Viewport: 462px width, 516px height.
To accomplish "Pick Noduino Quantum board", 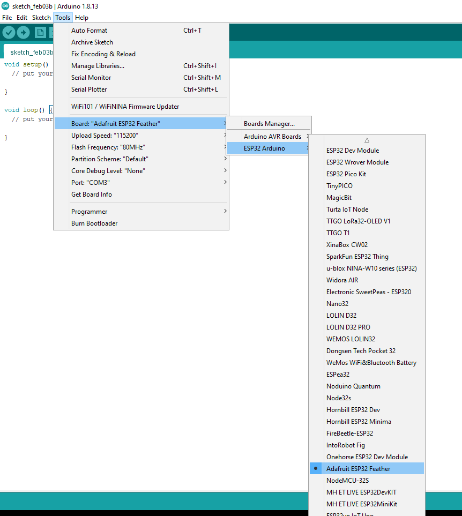I will [x=367, y=386].
